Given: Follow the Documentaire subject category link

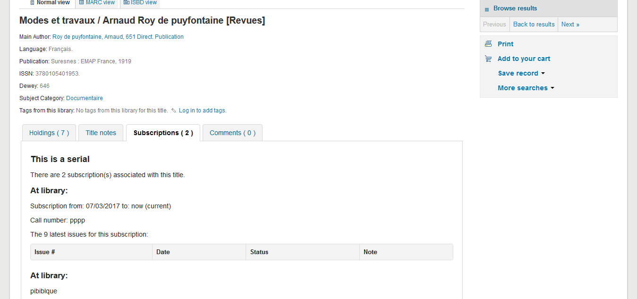Looking at the screenshot, I should tap(85, 98).
